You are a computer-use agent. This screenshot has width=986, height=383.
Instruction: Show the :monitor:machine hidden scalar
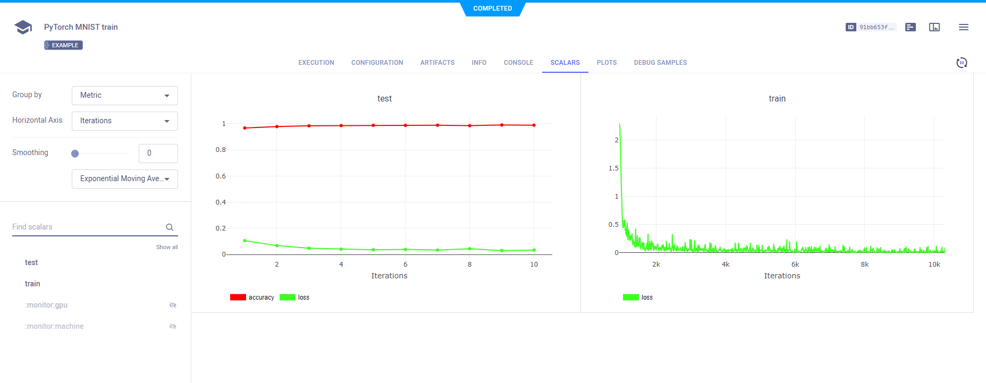[x=172, y=326]
